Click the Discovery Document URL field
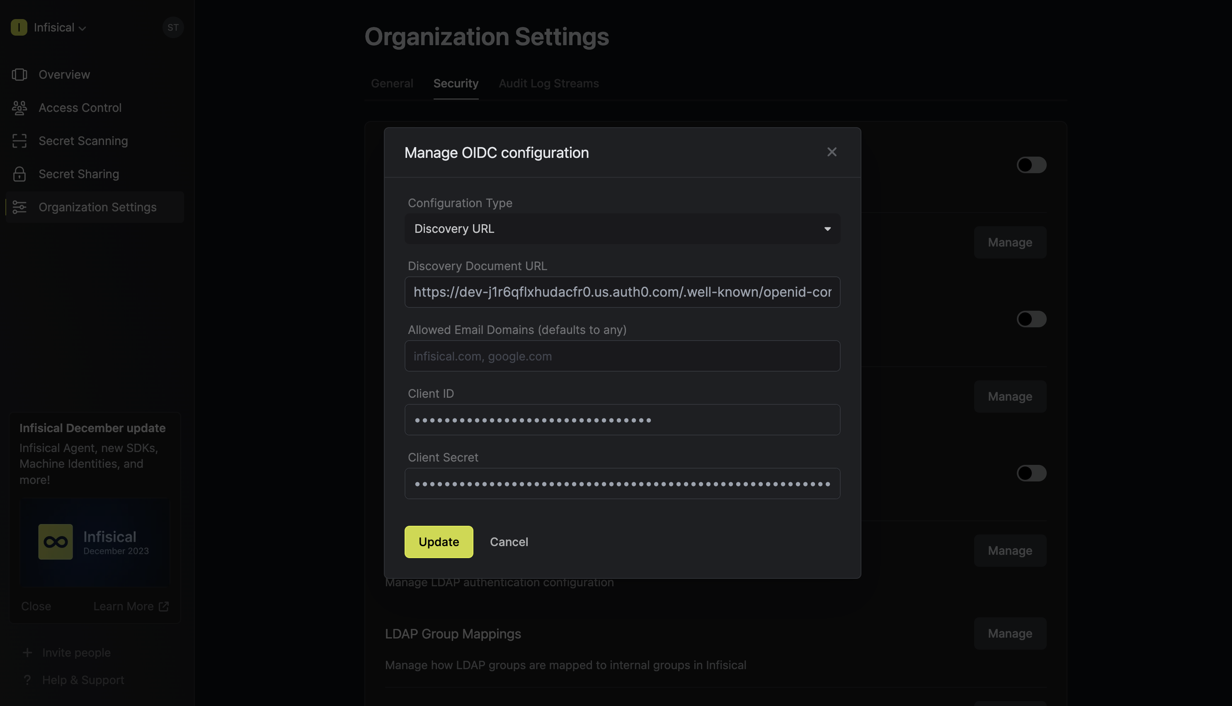The image size is (1232, 706). pyautogui.click(x=622, y=292)
